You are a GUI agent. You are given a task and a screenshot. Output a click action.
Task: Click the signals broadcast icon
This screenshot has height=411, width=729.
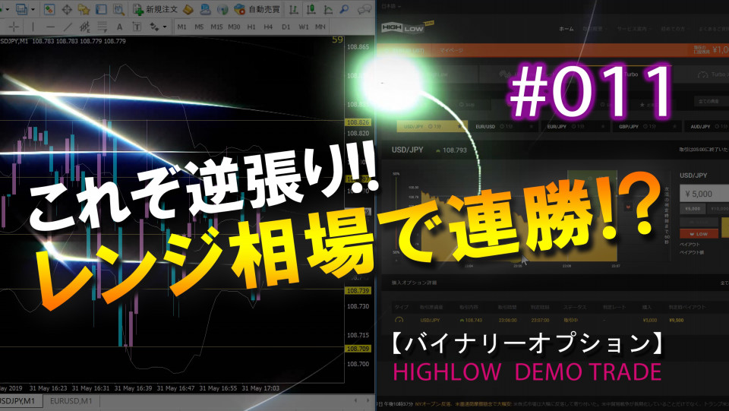point(222,9)
